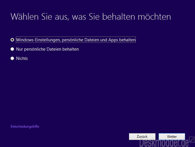This screenshot has height=147, width=195.
Task: Click the 'Windows-Einstellungen, persönliche Dateien und Apps behalten' label
Action: [x=76, y=40]
